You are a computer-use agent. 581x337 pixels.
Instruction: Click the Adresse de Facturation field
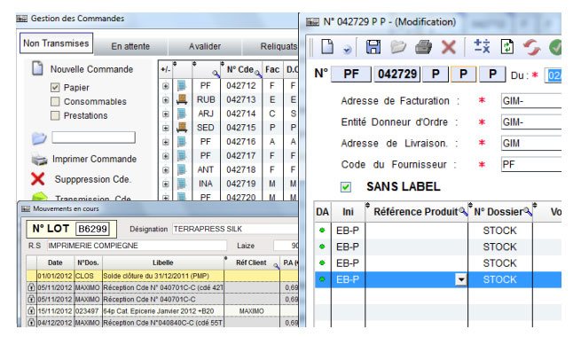(x=531, y=101)
